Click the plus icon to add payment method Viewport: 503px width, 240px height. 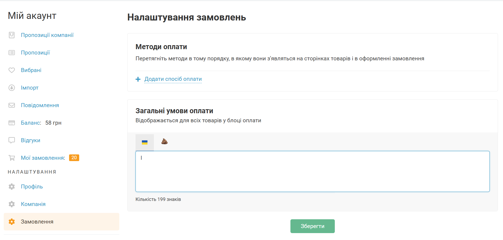point(138,79)
